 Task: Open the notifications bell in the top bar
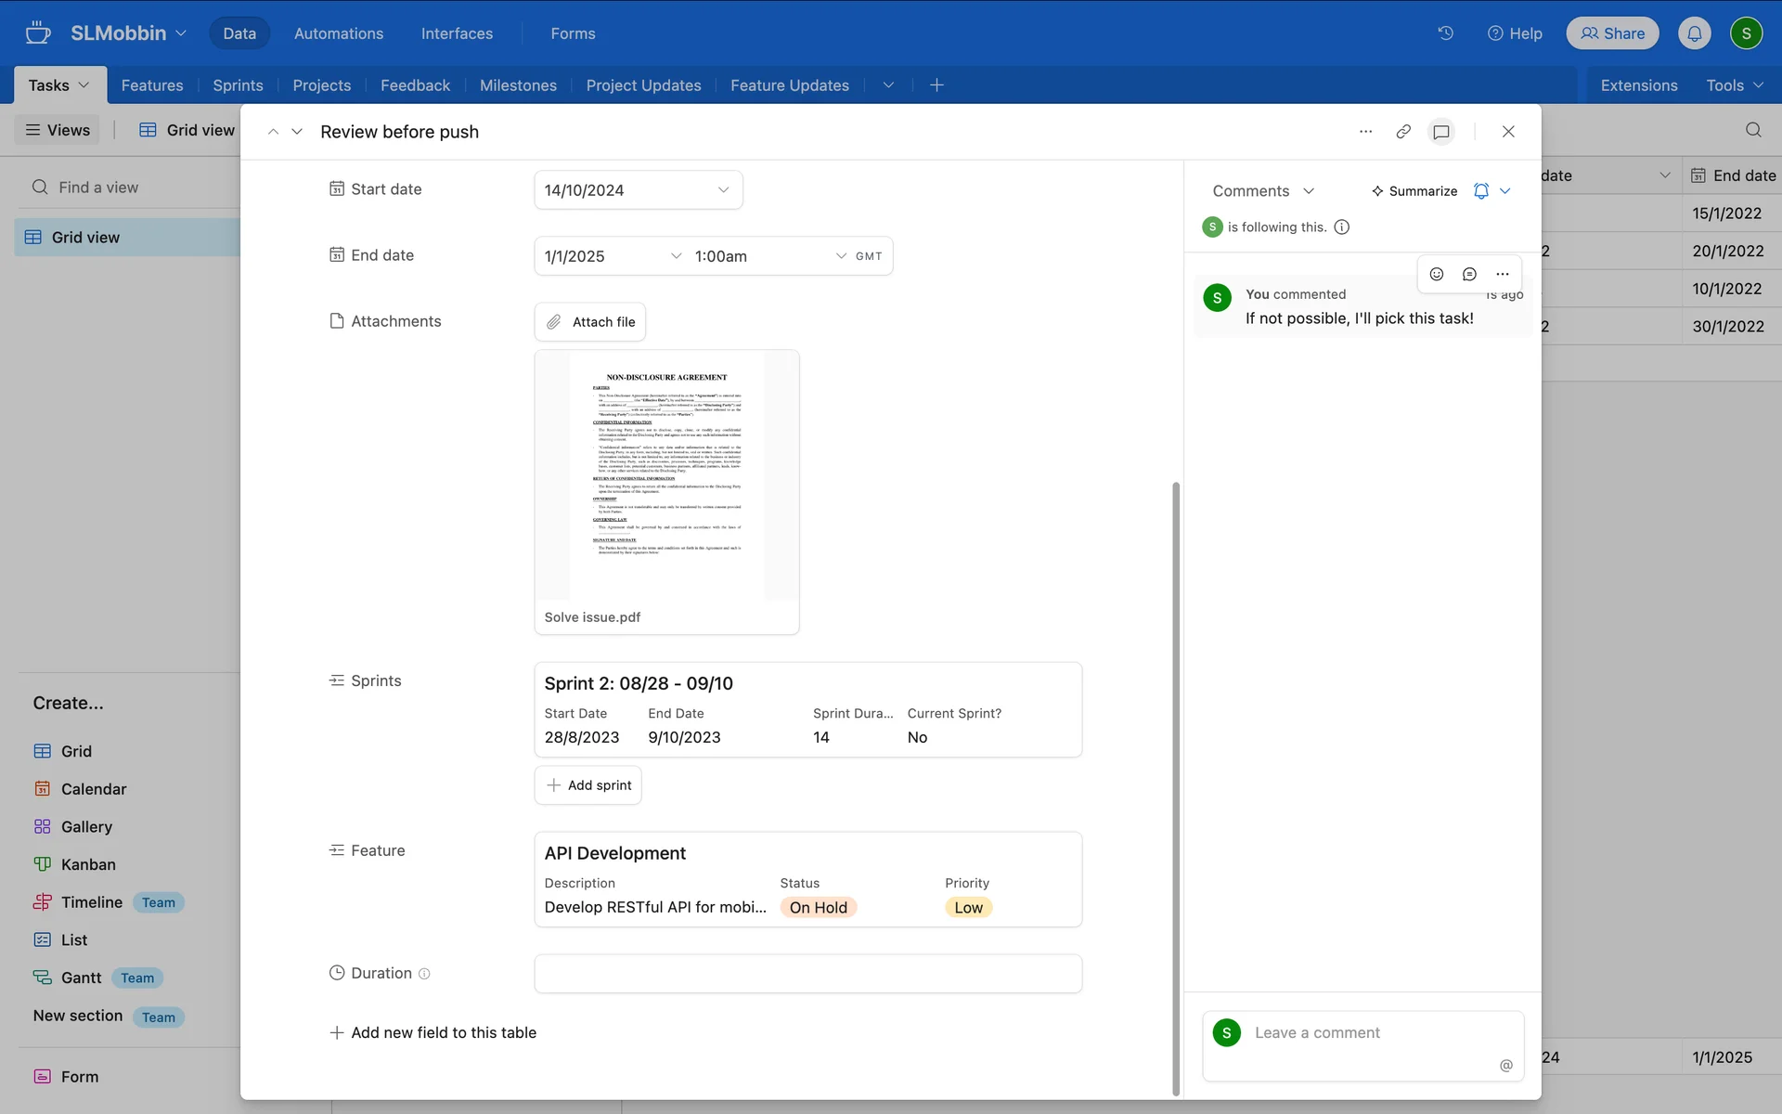pyautogui.click(x=1694, y=33)
